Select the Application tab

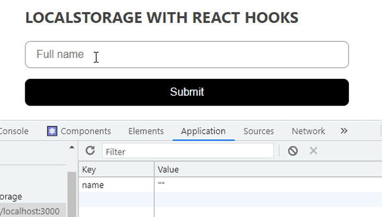(204, 131)
